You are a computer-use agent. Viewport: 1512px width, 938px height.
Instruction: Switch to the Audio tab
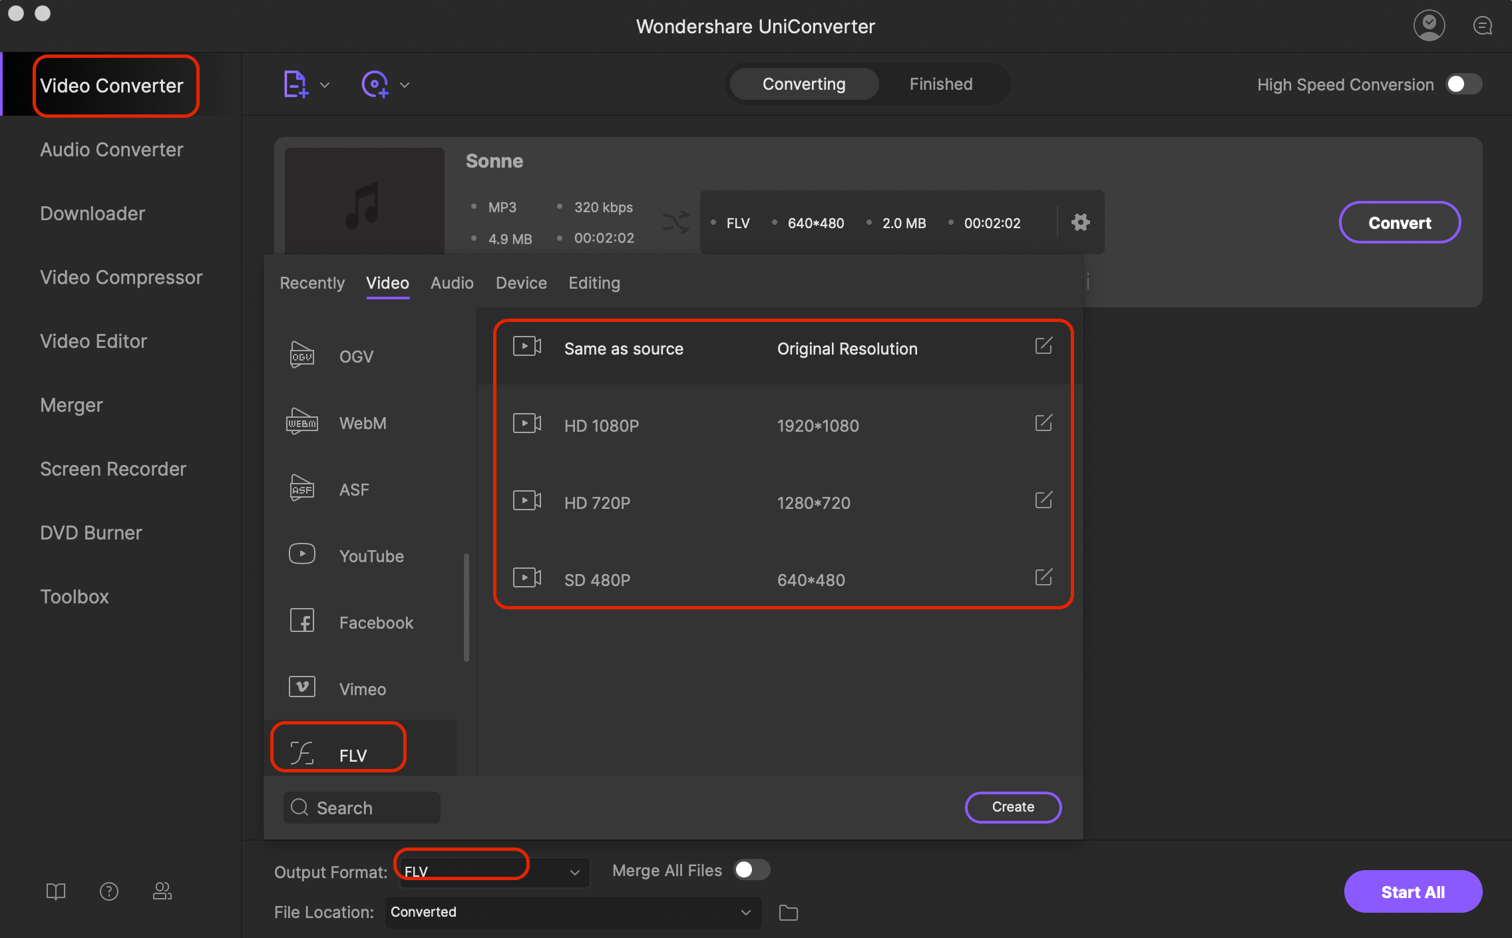452,283
